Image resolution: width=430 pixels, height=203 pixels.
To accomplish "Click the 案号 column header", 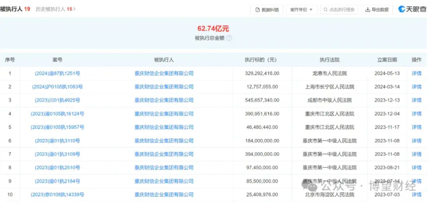I will click(x=57, y=60).
